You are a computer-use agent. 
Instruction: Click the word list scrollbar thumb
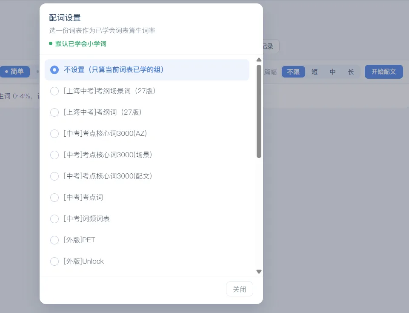click(x=259, y=112)
